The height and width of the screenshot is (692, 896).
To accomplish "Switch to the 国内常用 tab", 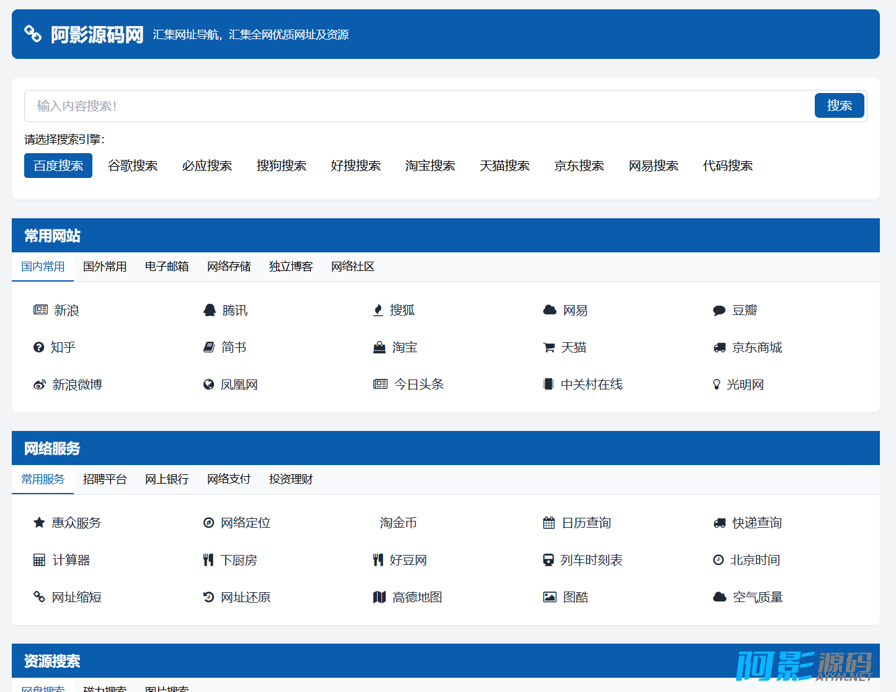I will [43, 267].
